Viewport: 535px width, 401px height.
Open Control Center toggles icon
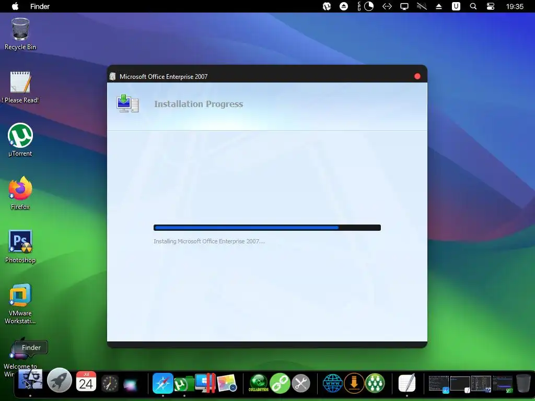(x=491, y=6)
